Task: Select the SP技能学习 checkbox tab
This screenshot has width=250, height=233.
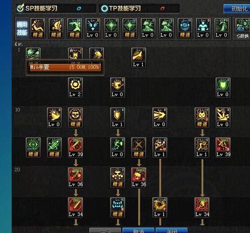Action: tap(37, 8)
